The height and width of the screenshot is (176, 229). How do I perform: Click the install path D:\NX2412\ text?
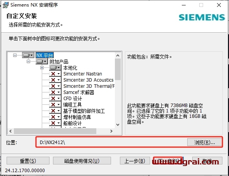(x=52, y=142)
